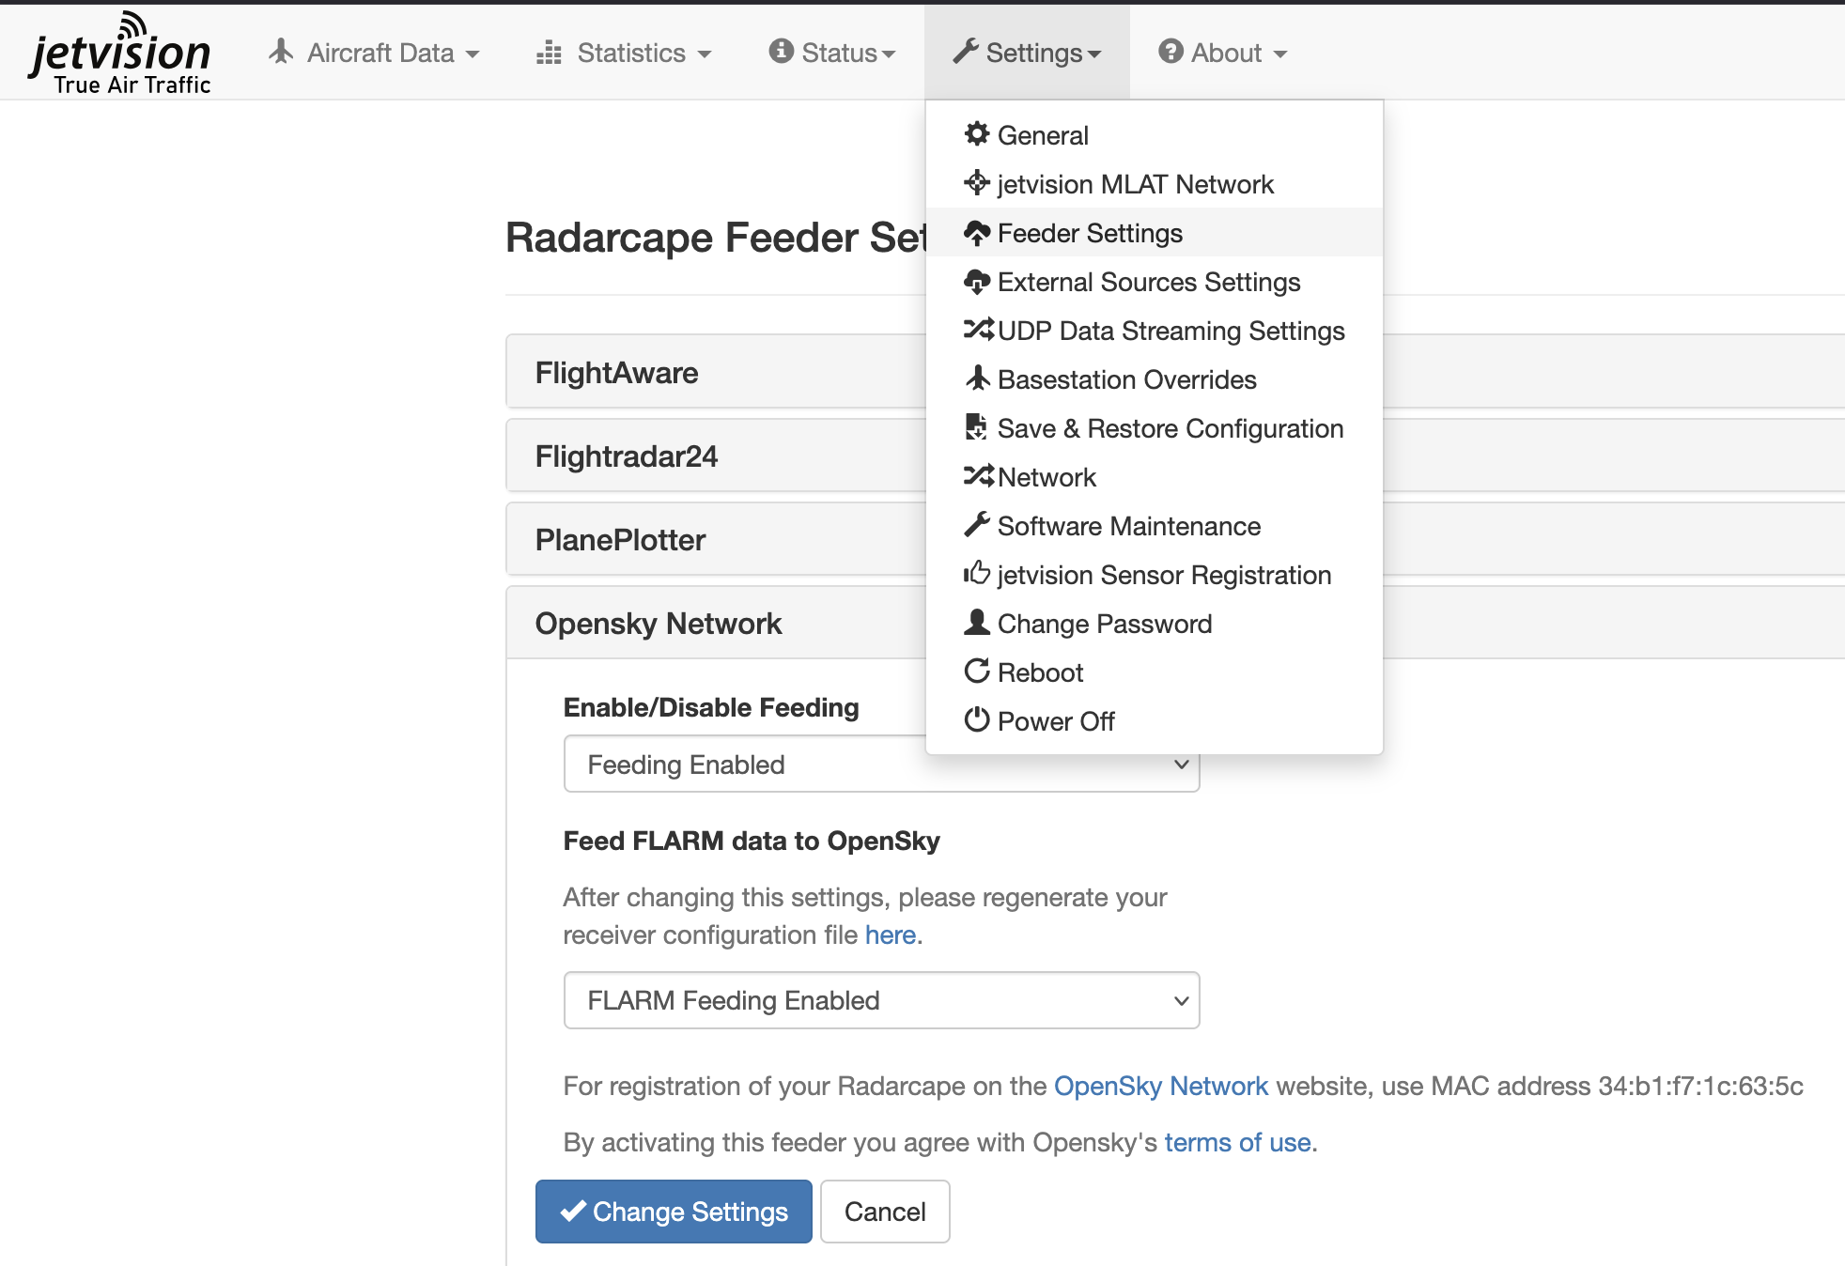Click the Power Off icon
Screen dimensions: 1845x1266
[977, 720]
